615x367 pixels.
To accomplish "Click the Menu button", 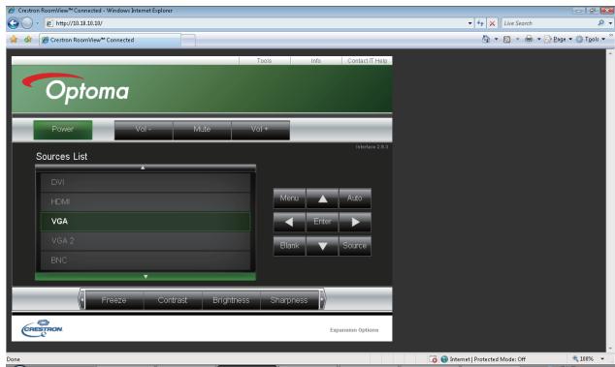I will (289, 199).
